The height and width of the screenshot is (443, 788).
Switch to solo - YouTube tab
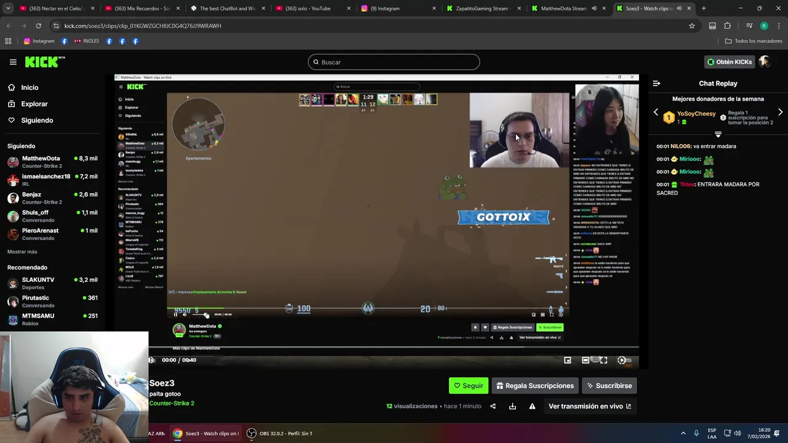313,9
